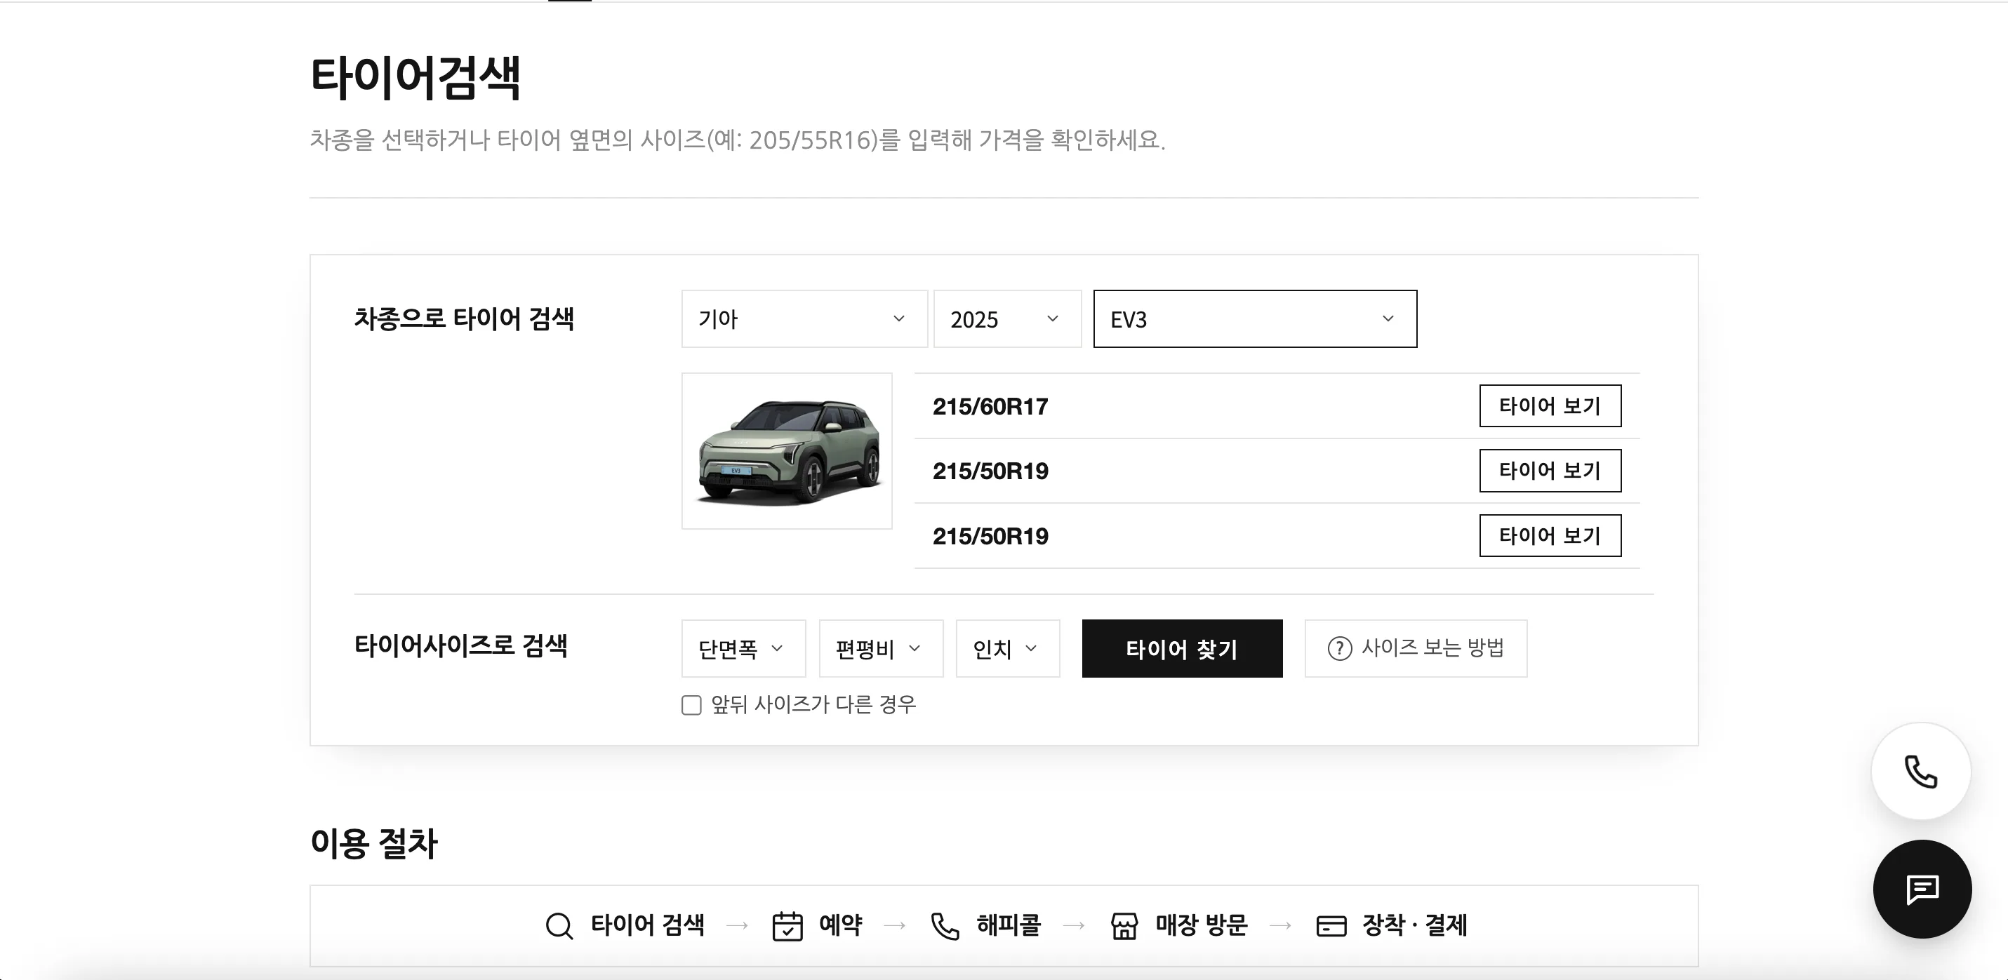Expand the 편평비 aspect ratio dropdown
Screen dimensions: 2008x980
point(881,648)
